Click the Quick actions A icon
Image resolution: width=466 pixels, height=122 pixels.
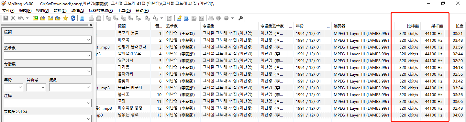point(155,18)
